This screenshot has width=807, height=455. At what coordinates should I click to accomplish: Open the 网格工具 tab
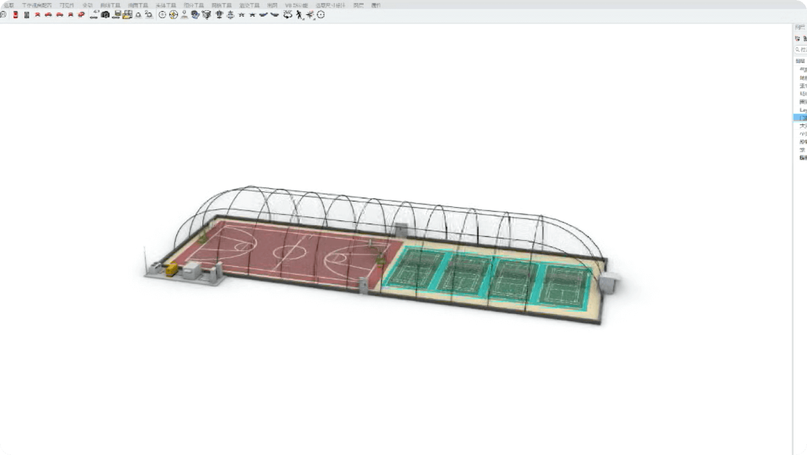coord(222,5)
